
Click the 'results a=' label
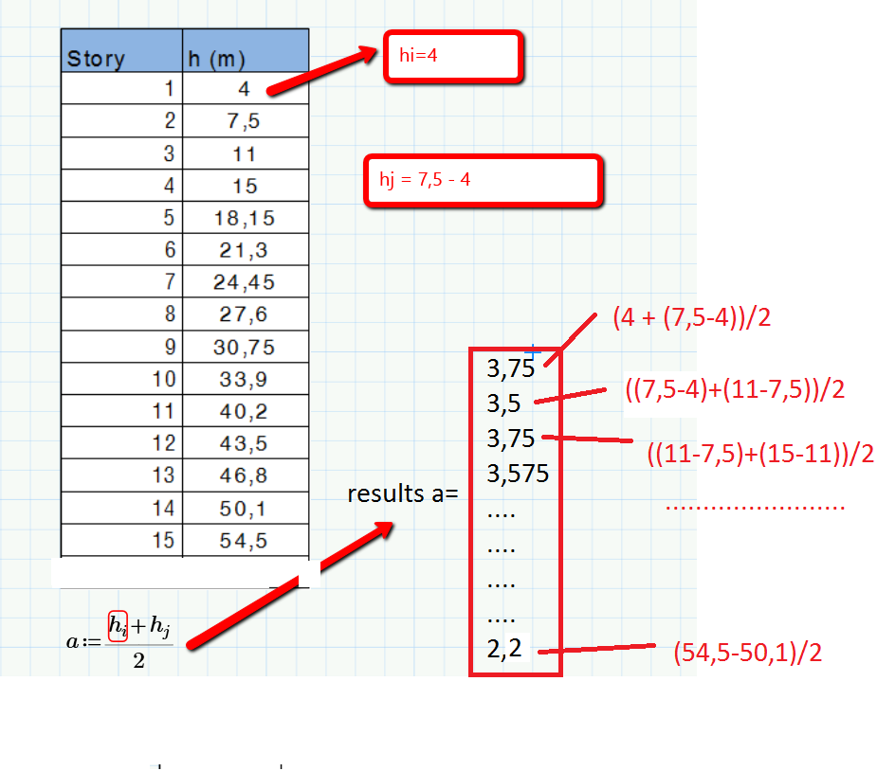click(x=403, y=493)
